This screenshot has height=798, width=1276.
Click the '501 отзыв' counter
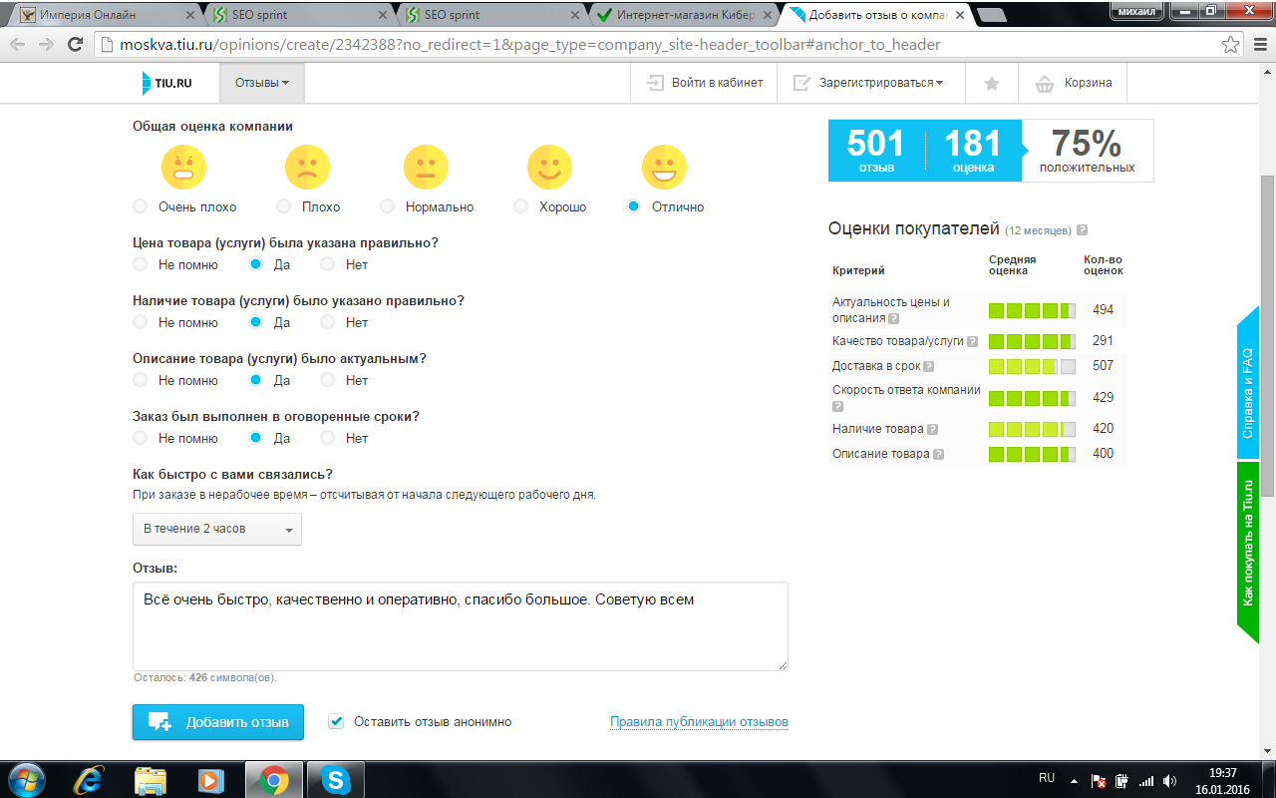pyautogui.click(x=876, y=151)
